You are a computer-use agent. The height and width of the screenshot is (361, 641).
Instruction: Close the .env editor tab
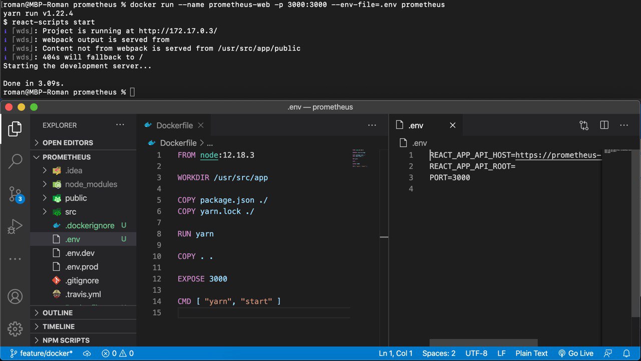point(453,125)
